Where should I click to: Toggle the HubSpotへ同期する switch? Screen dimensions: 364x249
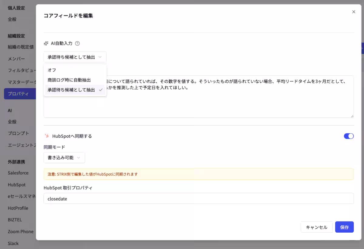pyautogui.click(x=349, y=136)
